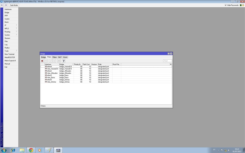Select the ether2 port row
Screen dimensions: 245x153
click(106, 71)
